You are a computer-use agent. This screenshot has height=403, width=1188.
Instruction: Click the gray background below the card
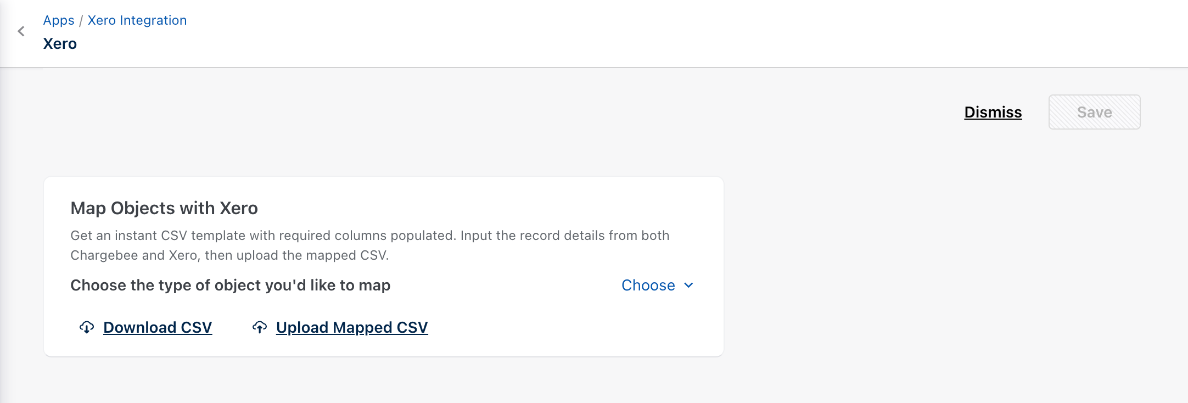point(384,382)
